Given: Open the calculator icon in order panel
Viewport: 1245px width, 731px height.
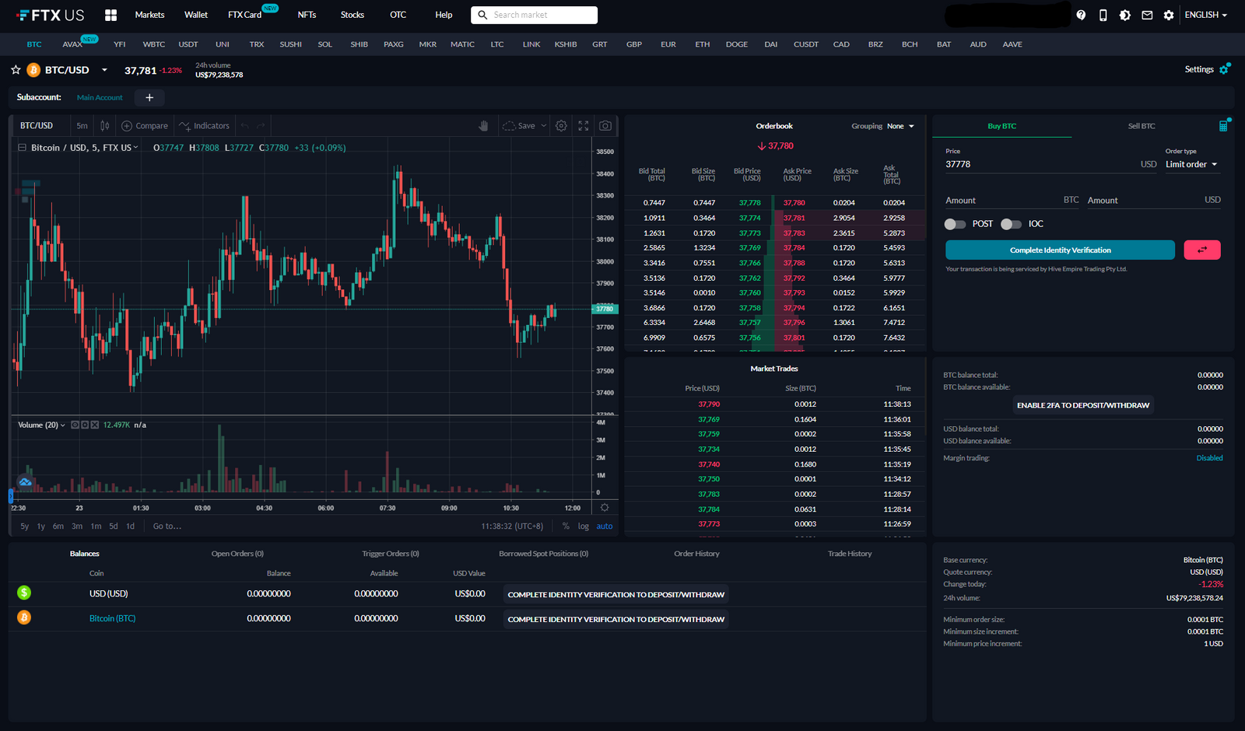Looking at the screenshot, I should pyautogui.click(x=1223, y=125).
